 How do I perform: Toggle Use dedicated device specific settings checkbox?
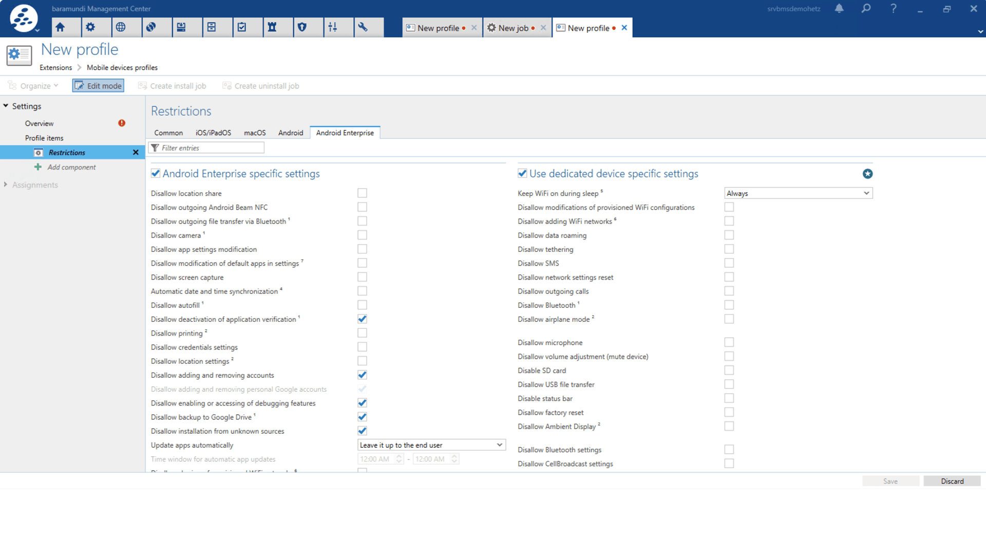[522, 173]
